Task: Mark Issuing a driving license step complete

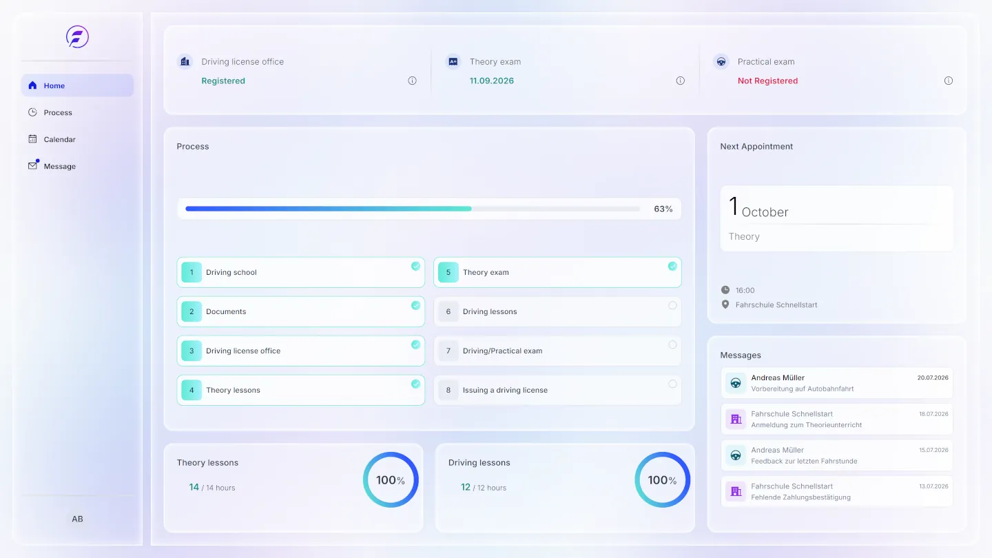Action: tap(672, 384)
